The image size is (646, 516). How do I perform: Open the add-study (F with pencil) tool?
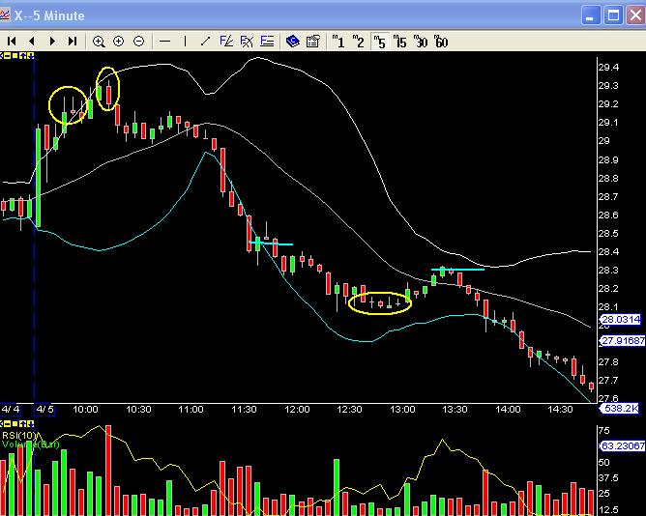click(226, 42)
